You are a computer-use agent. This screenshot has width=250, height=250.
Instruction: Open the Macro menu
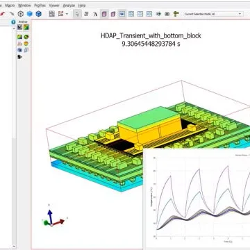pyautogui.click(x=10, y=6)
